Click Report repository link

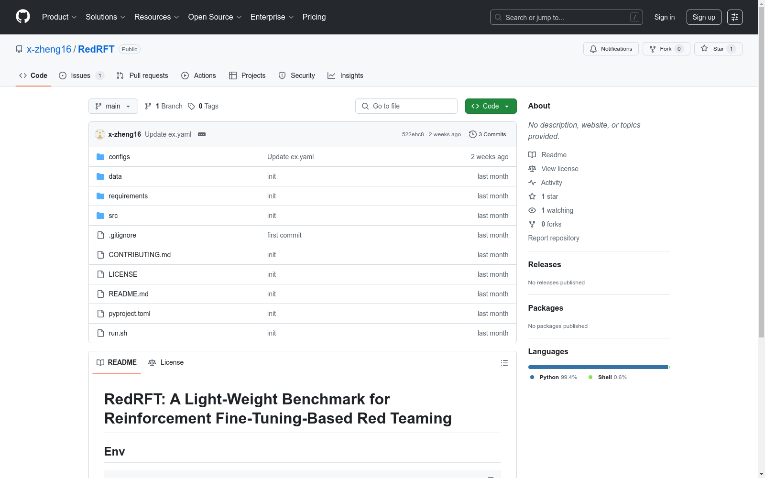point(554,238)
